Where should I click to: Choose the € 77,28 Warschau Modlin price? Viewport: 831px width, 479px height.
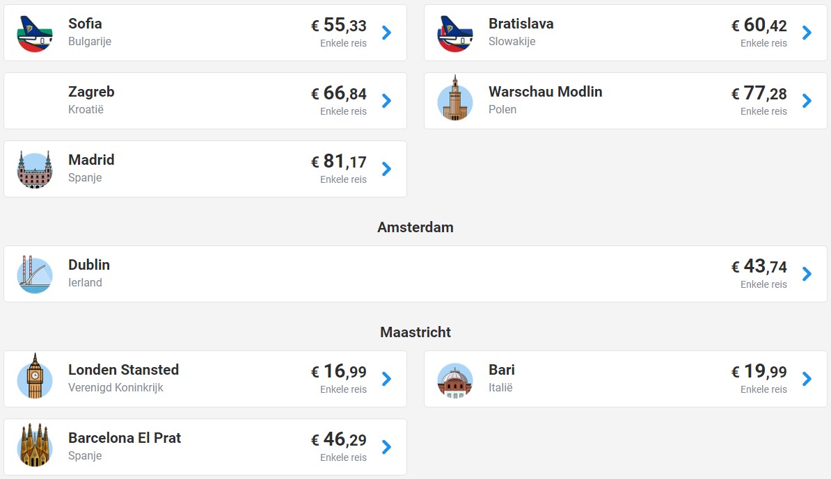click(759, 93)
